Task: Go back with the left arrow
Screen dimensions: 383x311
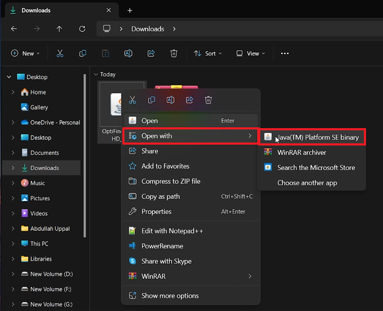Action: pos(14,29)
